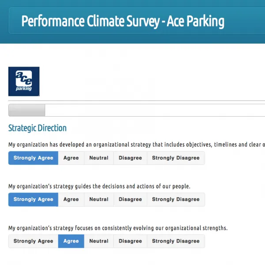Click the Performance Climate Survey - Ace Parking title
The width and height of the screenshot is (265, 265).
(123, 21)
